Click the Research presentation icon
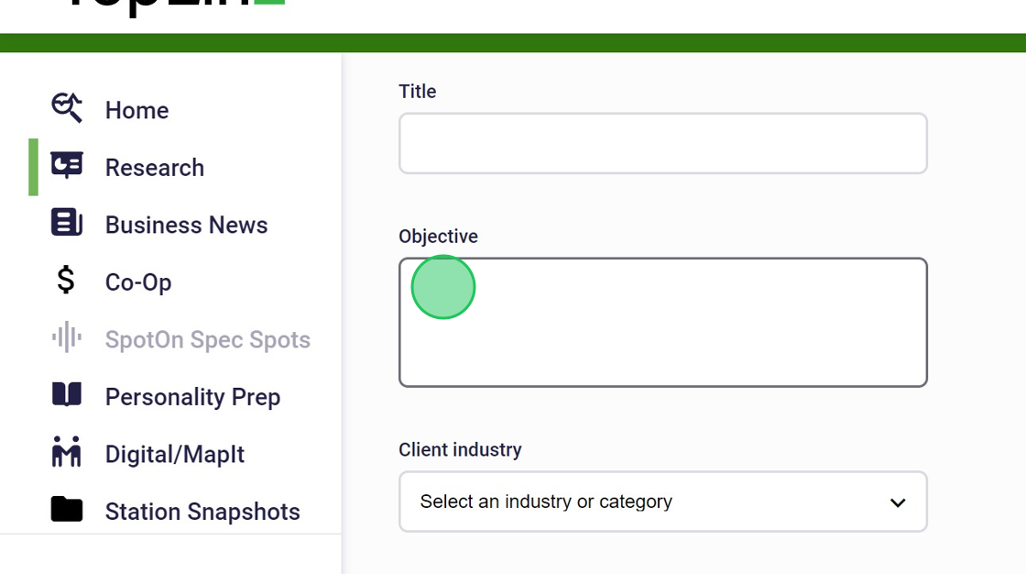 pos(67,166)
